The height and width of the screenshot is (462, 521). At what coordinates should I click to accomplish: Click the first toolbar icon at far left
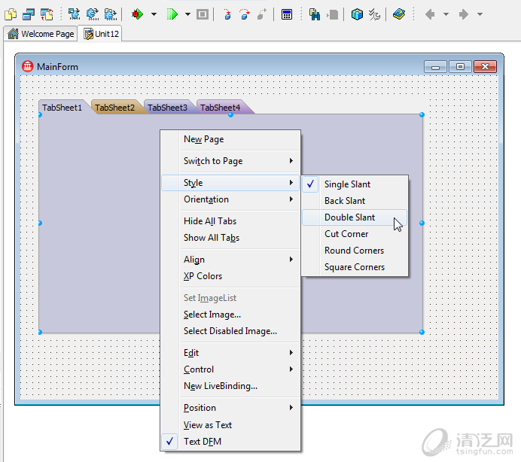pyautogui.click(x=11, y=14)
